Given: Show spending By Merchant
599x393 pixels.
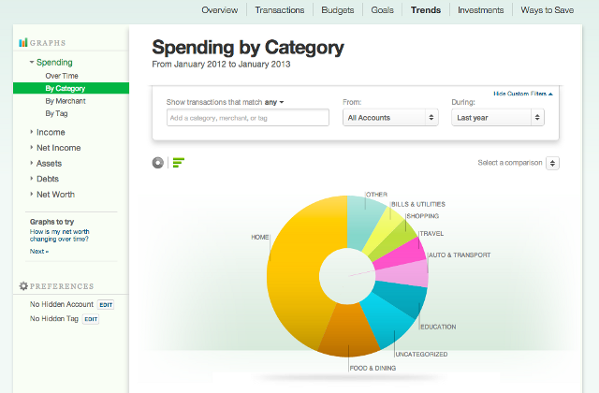Looking at the screenshot, I should 66,101.
